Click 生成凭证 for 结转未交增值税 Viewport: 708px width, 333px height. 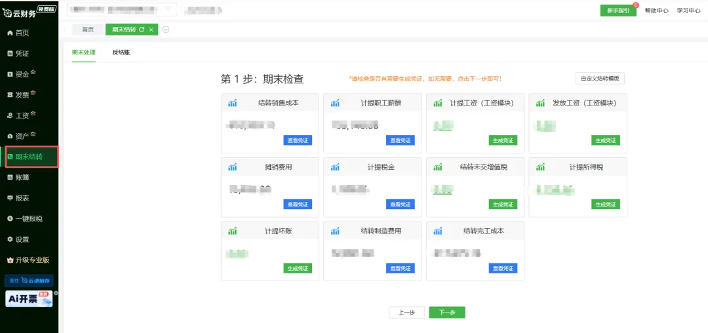[503, 205]
